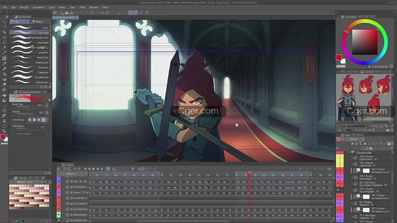Play the animation in timeline
This screenshot has width=397, height=223.
(x=93, y=169)
